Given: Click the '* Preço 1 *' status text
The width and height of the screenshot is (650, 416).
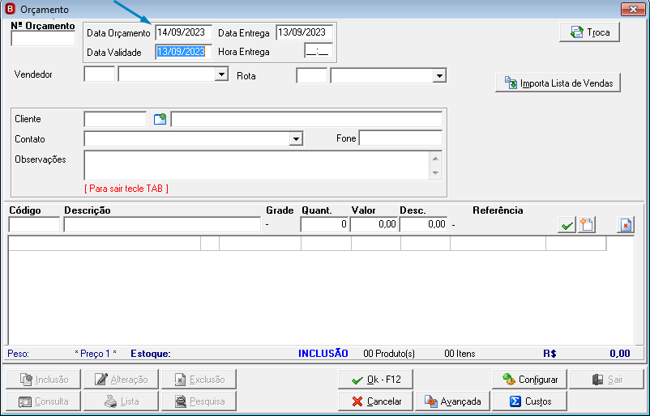Looking at the screenshot, I should click(x=96, y=354).
